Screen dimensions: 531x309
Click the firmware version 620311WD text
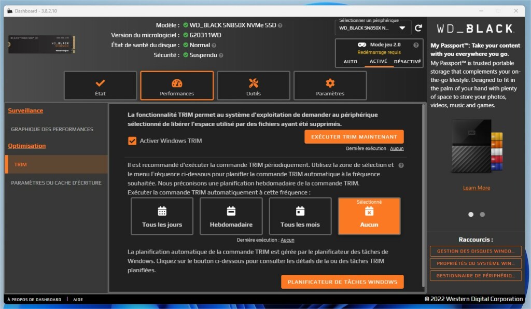205,35
